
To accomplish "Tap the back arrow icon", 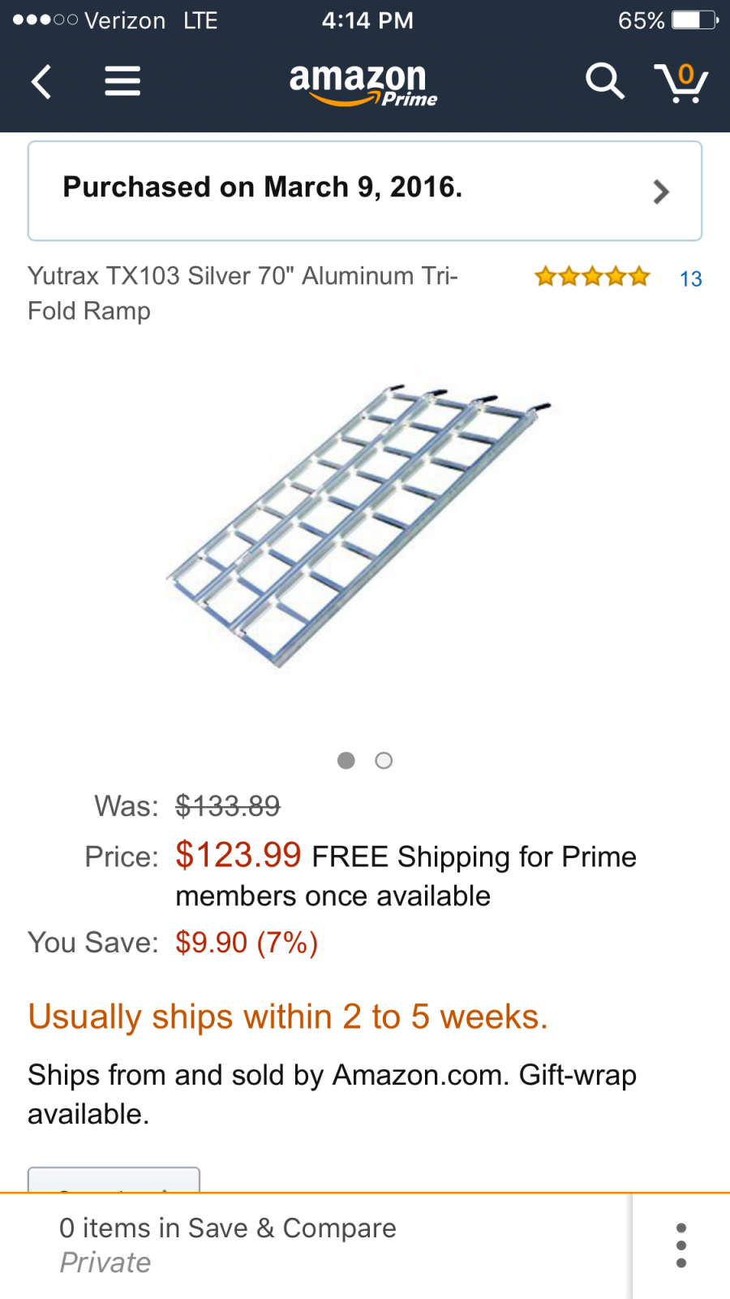I will click(x=41, y=81).
